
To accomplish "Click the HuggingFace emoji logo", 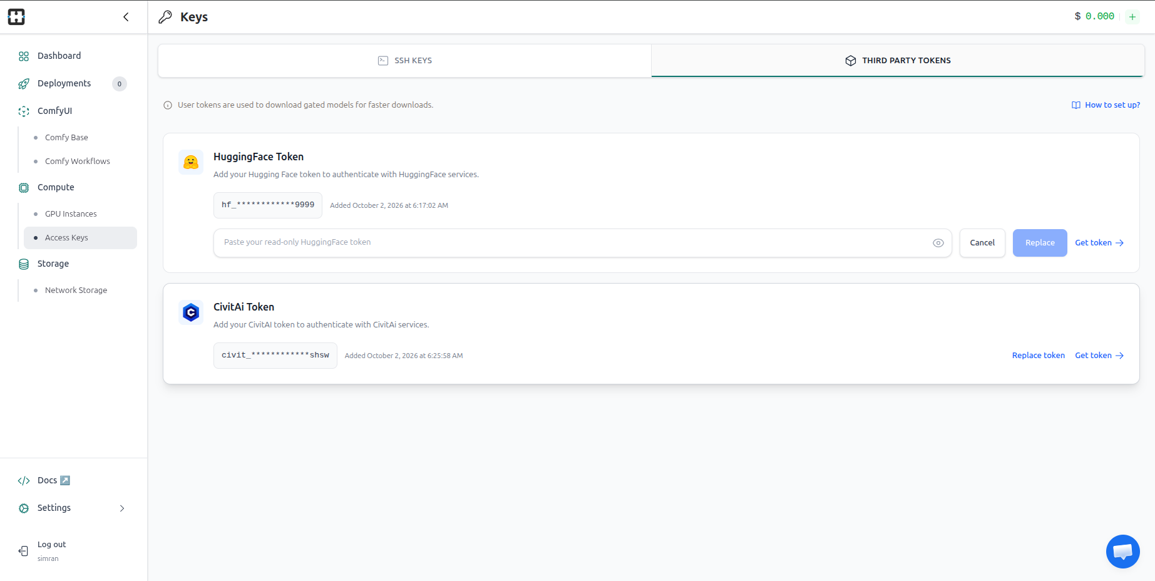I will pyautogui.click(x=191, y=162).
